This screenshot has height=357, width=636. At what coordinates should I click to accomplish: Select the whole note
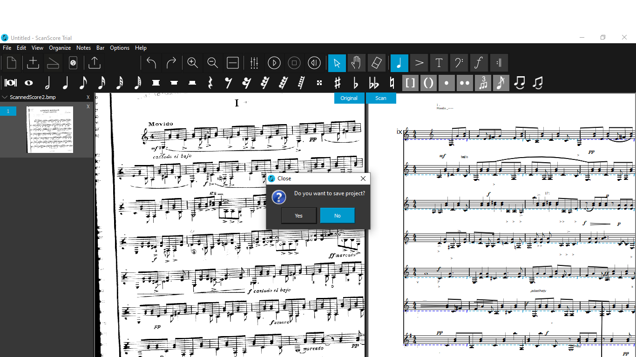coord(29,83)
